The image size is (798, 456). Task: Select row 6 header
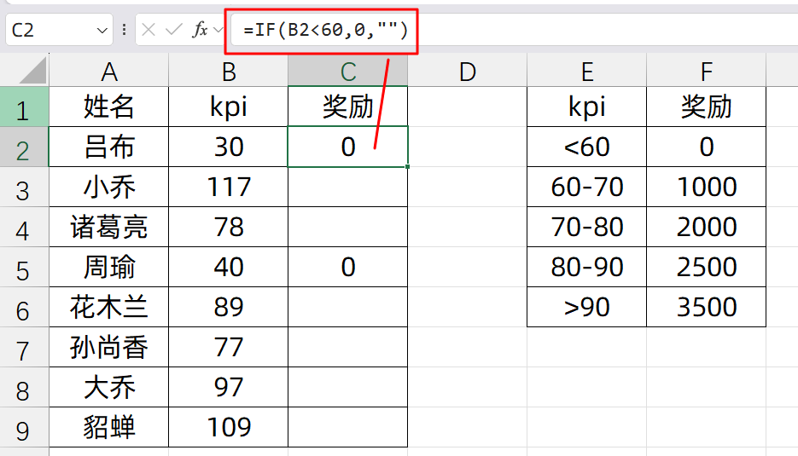(x=24, y=307)
